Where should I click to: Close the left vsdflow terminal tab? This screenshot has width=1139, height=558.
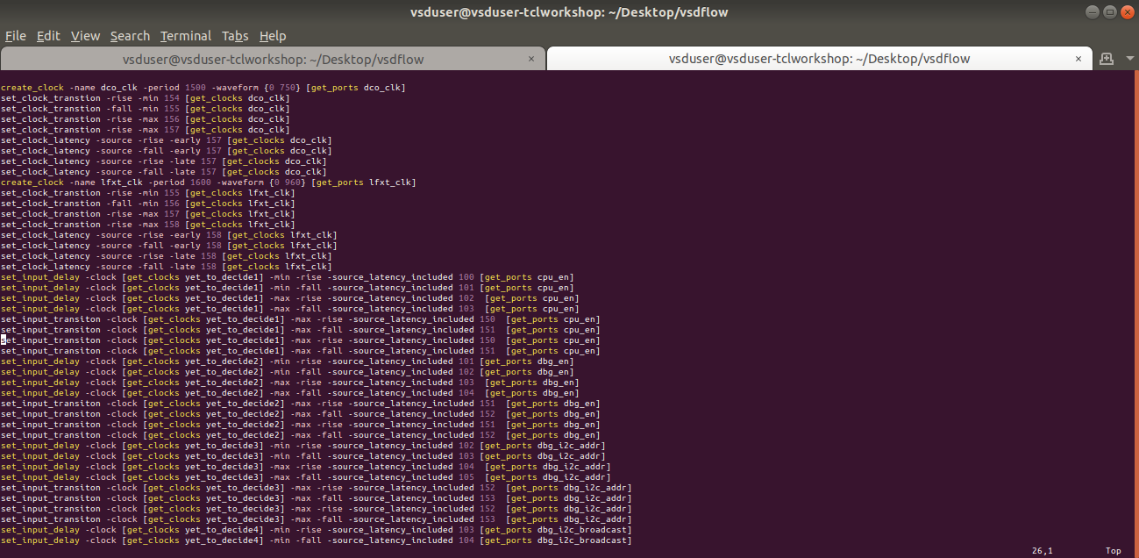[x=532, y=58]
